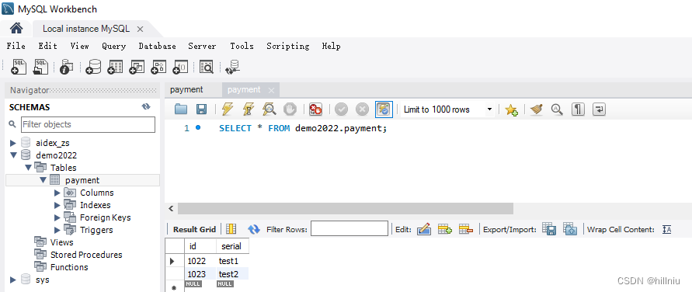The image size is (692, 292).
Task: Save the script to file
Action: pos(201,109)
